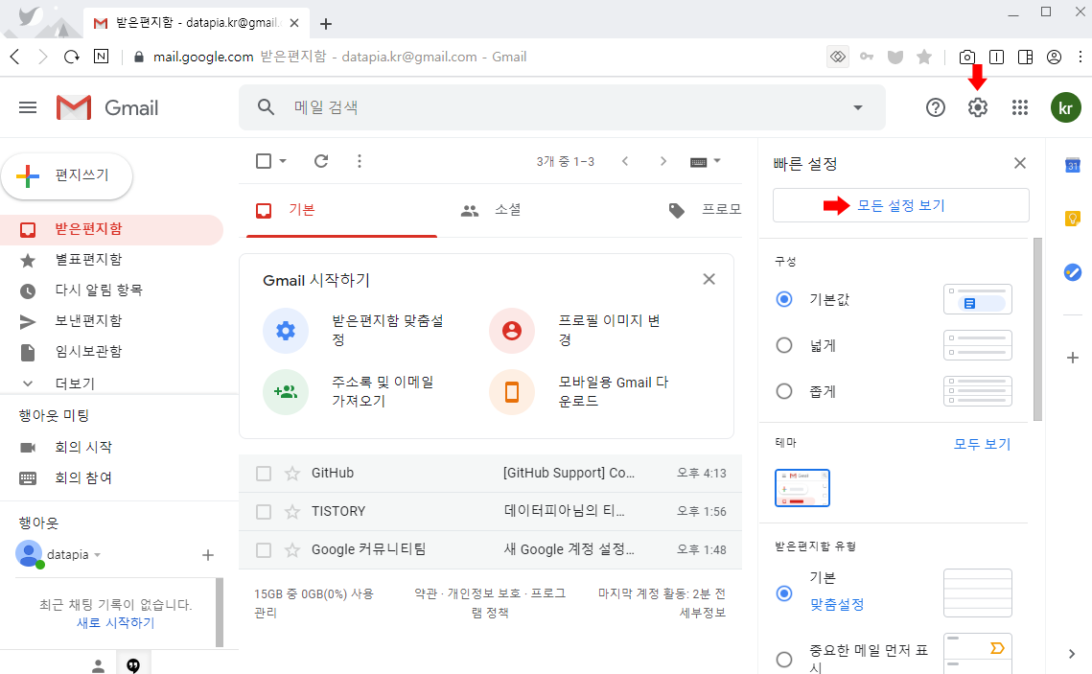This screenshot has width=1092, height=674.
Task: Open 받은편지함 folder in sidebar
Action: pyautogui.click(x=111, y=229)
